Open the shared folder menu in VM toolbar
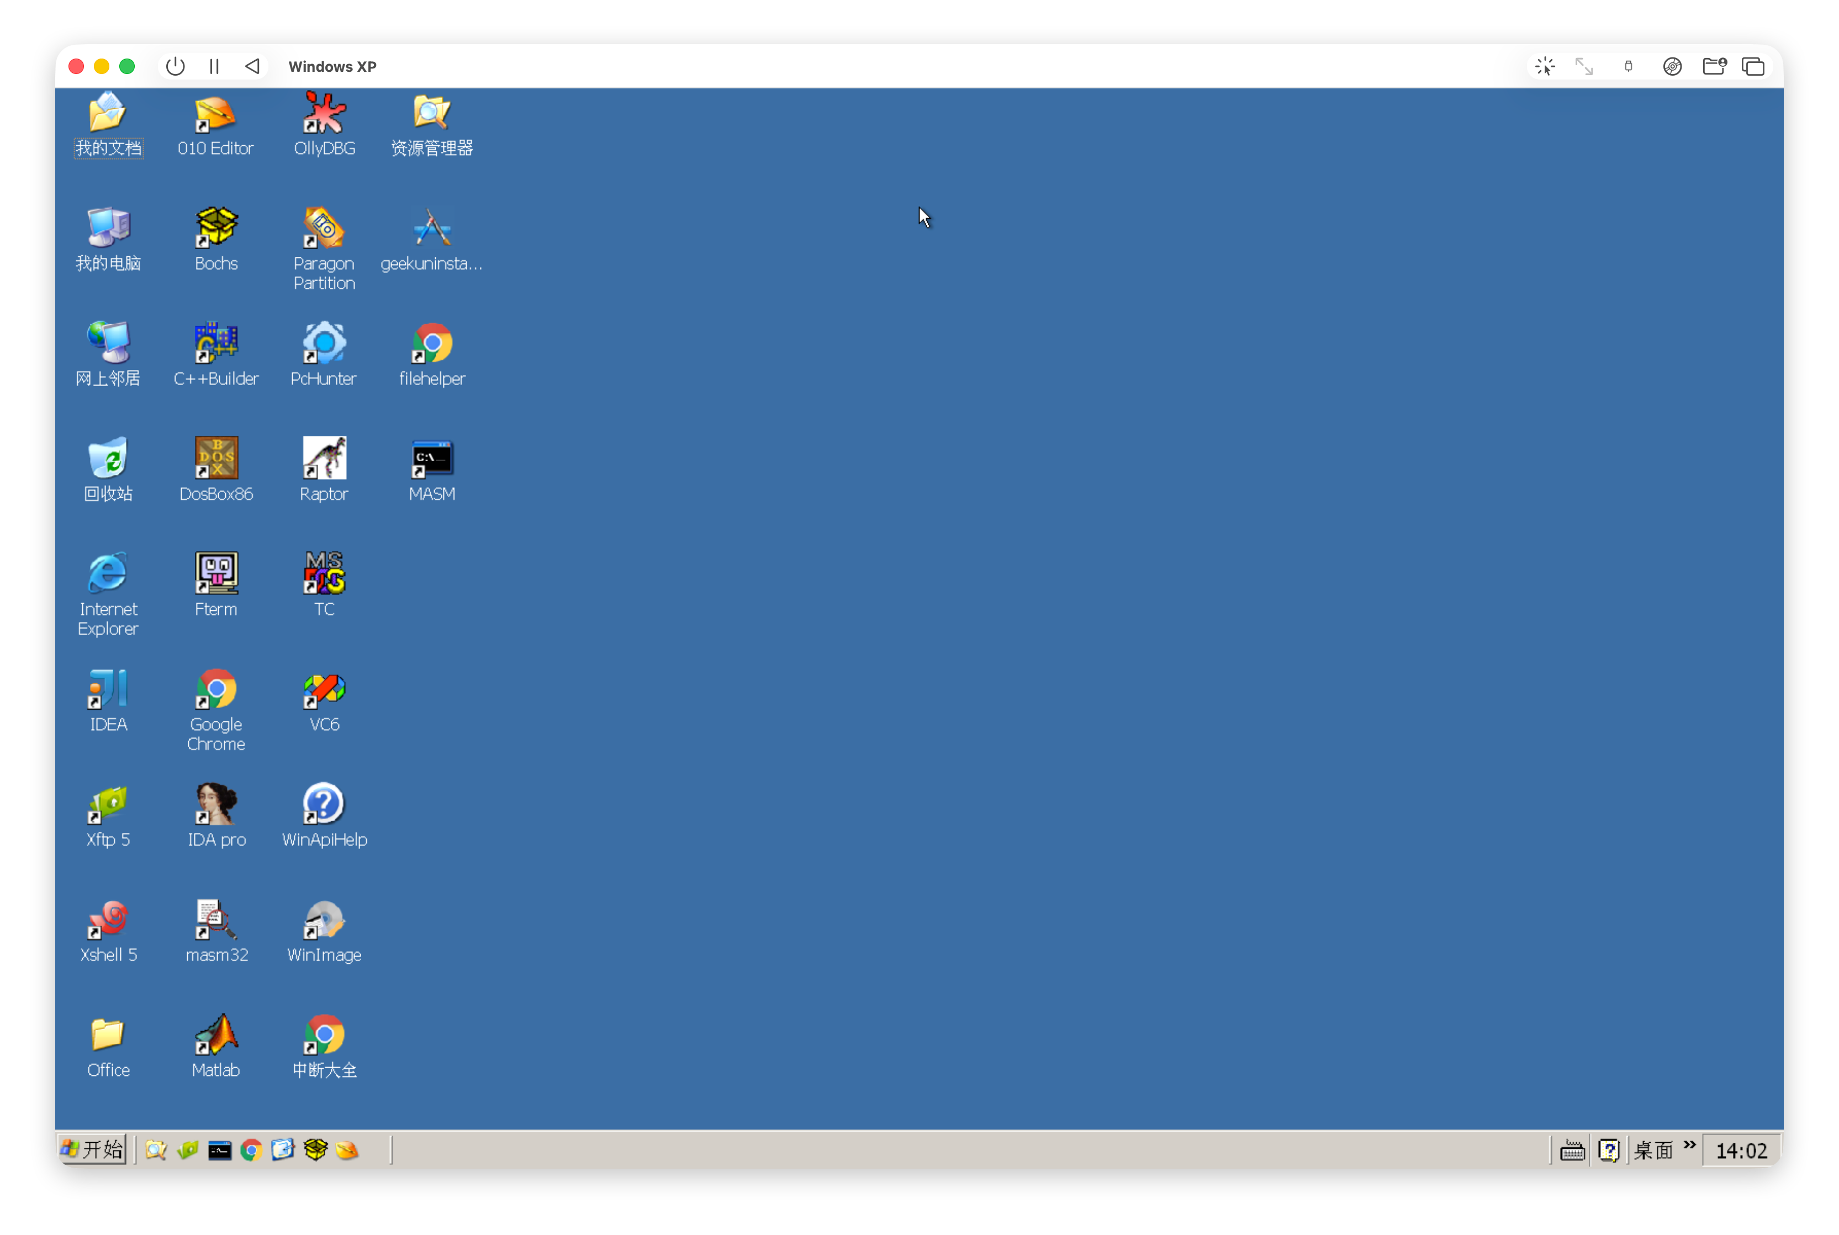This screenshot has width=1839, height=1235. 1715,66
